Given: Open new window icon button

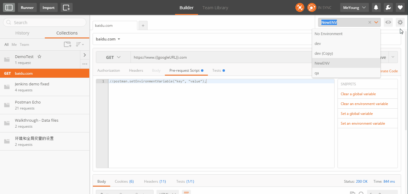Looking at the screenshot, I should point(66,7).
